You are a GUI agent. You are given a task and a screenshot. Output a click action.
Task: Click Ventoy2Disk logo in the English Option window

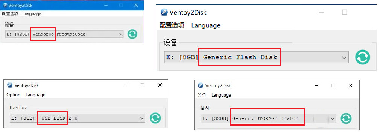tap(10, 85)
